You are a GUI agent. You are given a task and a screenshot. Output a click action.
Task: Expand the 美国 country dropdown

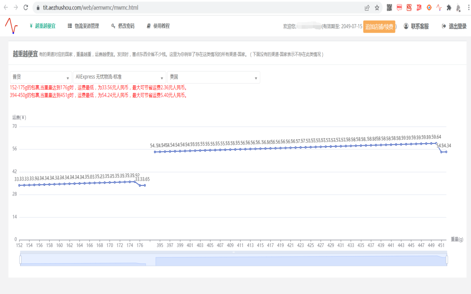point(213,77)
